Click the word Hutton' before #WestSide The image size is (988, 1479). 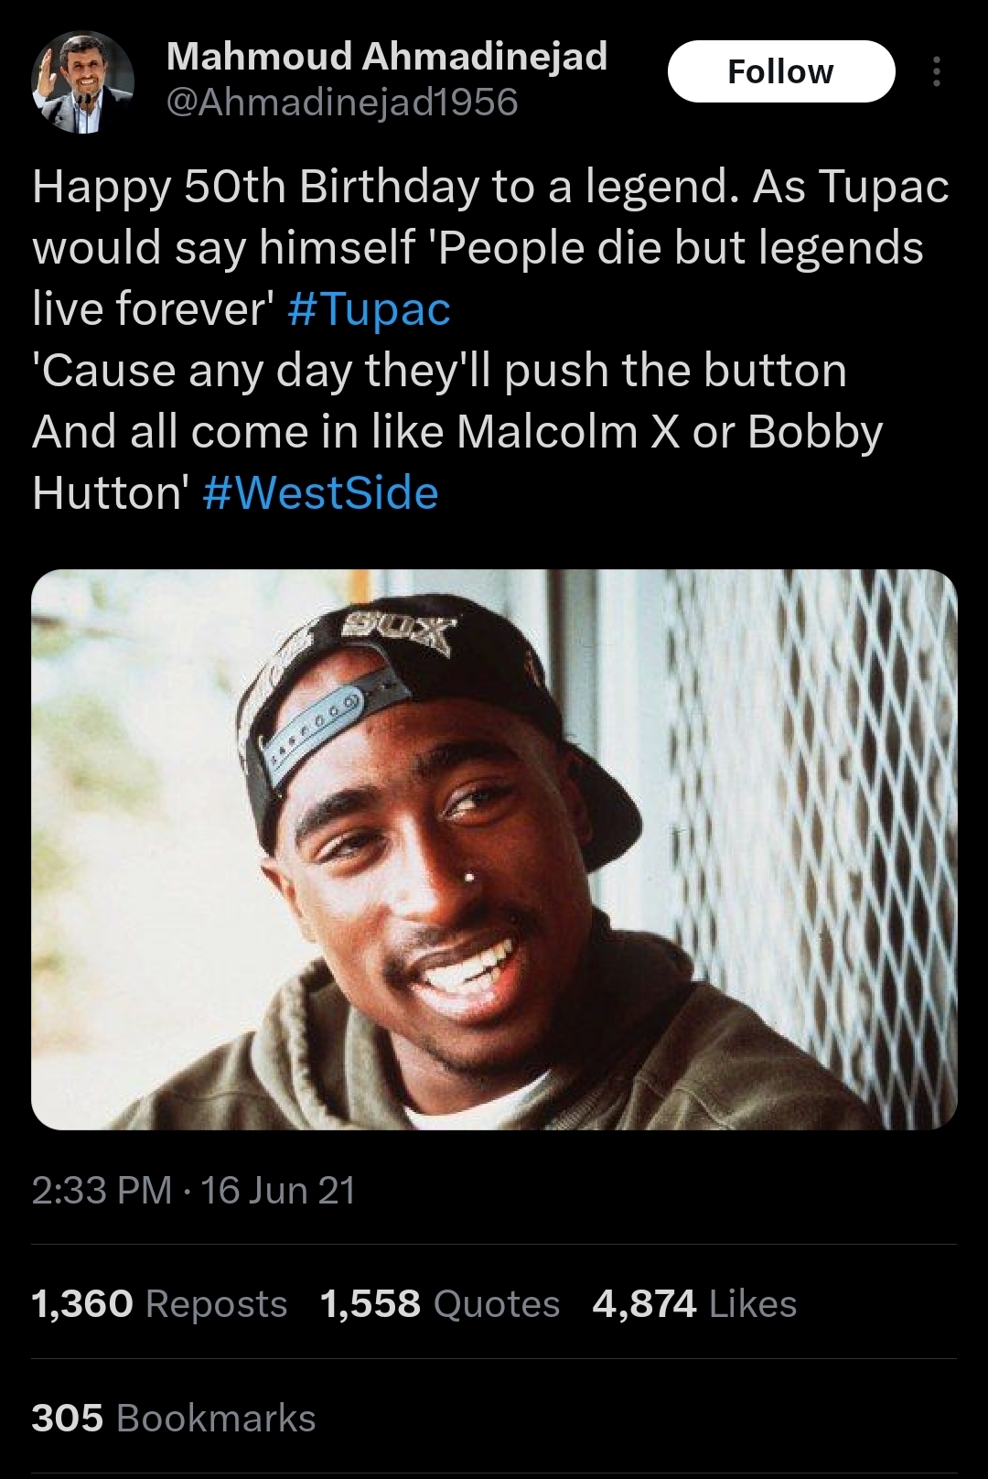[x=111, y=492]
